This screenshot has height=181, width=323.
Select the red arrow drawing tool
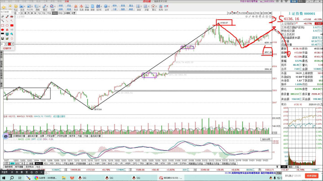(12, 21)
